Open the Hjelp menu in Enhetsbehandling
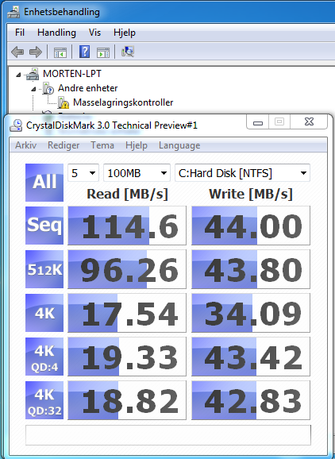This screenshot has width=335, height=459. click(125, 33)
